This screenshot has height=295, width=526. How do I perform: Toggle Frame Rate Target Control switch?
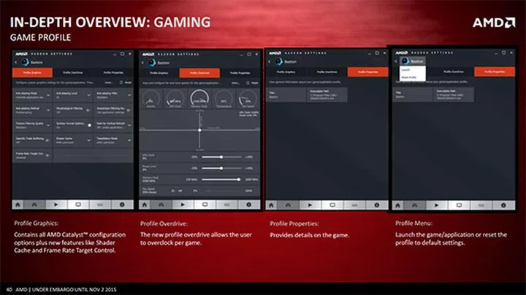point(47,156)
